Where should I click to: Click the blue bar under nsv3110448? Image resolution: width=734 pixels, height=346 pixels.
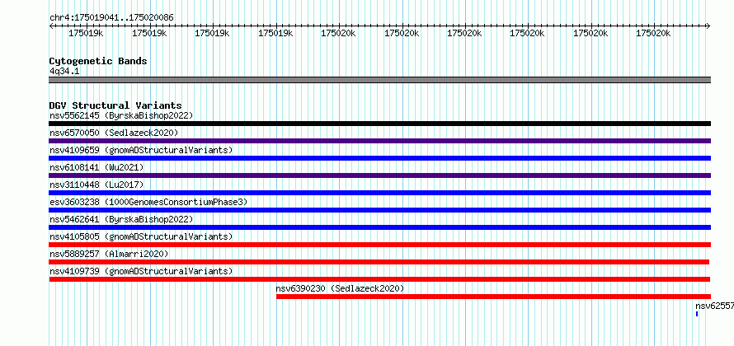point(380,193)
